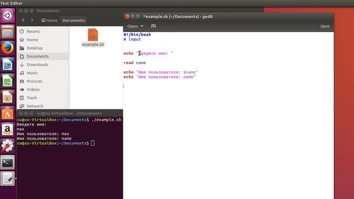Screen dimensions: 354x199
Task: Switch to Terminal via the dock icon
Action: coord(7,162)
